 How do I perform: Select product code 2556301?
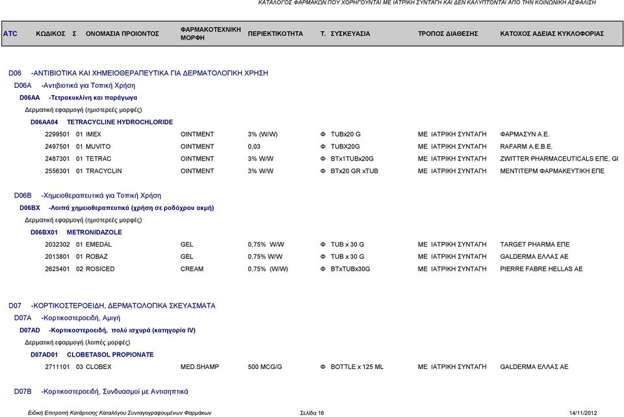pos(57,171)
